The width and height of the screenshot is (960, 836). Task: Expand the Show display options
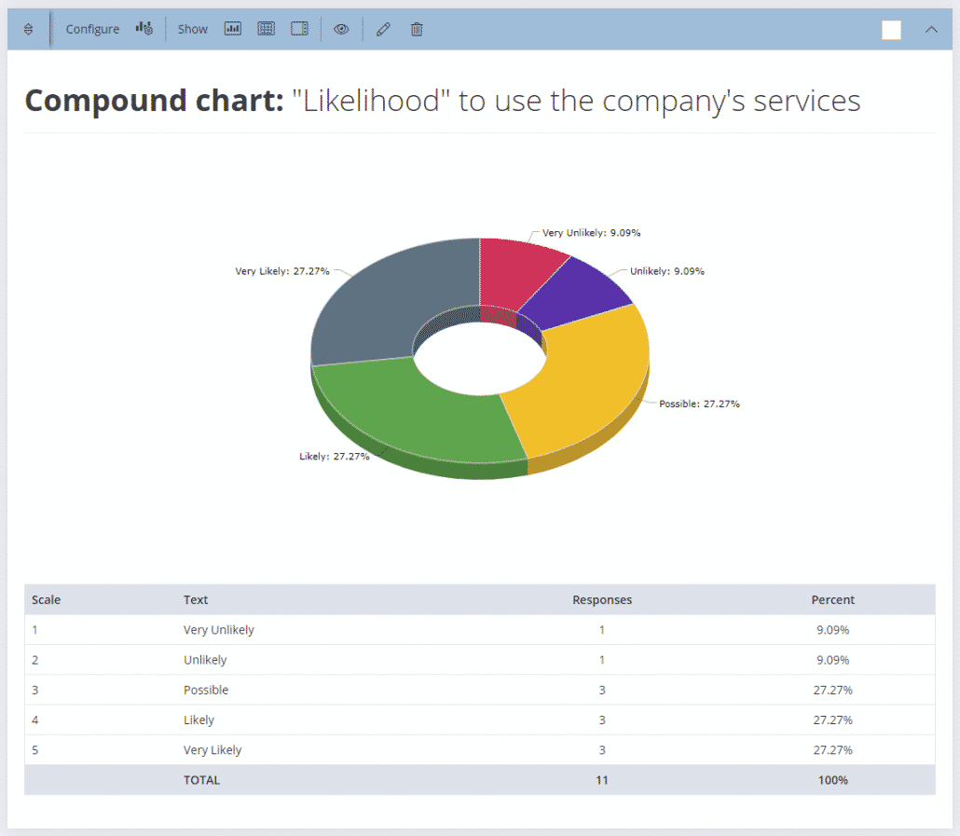[192, 29]
